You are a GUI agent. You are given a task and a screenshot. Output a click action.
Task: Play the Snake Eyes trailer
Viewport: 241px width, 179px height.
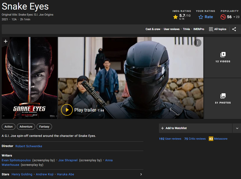[x=67, y=110]
